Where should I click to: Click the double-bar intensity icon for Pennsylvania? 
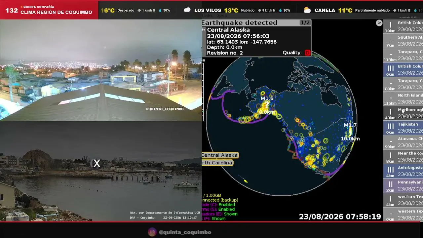(390, 184)
